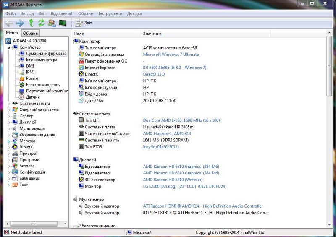Screen dimensions: 336x237
Task: Open the Електроживлення tree item
Action: click(x=43, y=85)
